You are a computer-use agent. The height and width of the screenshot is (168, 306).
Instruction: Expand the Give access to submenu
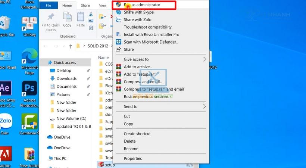point(204,59)
